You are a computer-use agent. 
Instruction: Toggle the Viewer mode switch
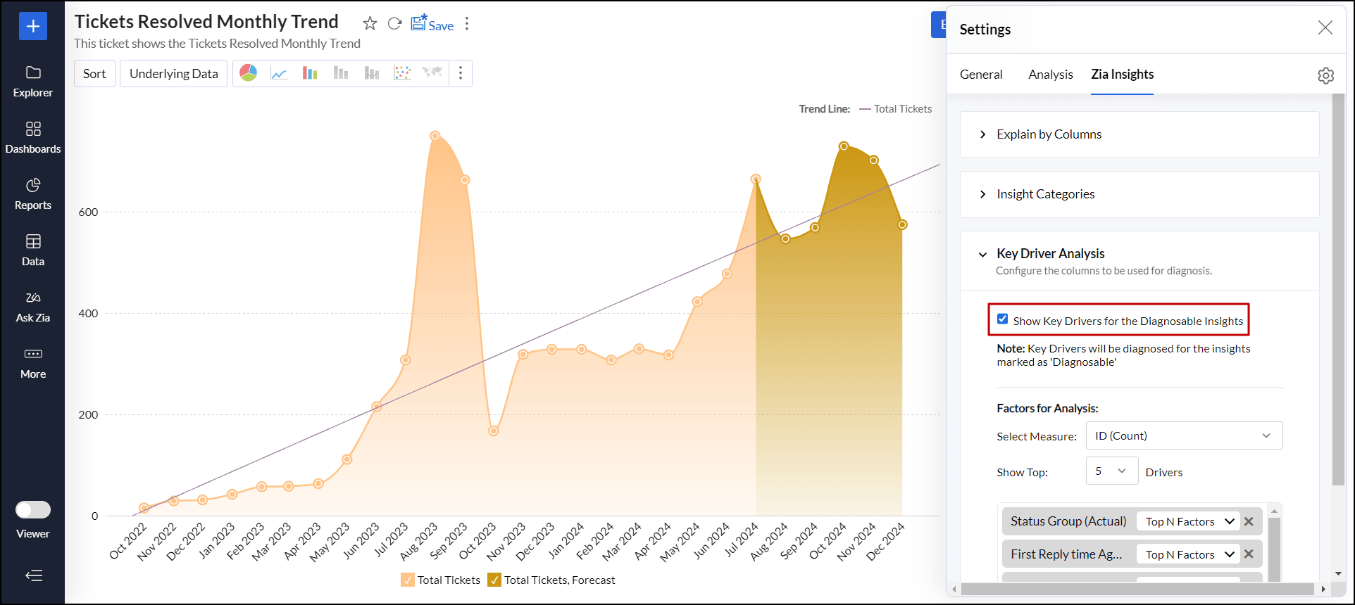33,509
